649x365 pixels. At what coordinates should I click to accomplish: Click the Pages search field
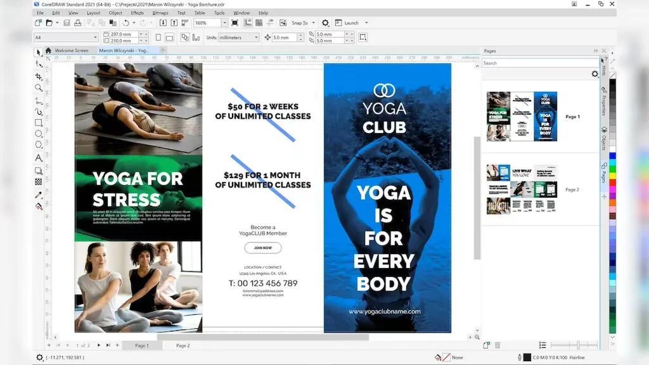point(540,63)
